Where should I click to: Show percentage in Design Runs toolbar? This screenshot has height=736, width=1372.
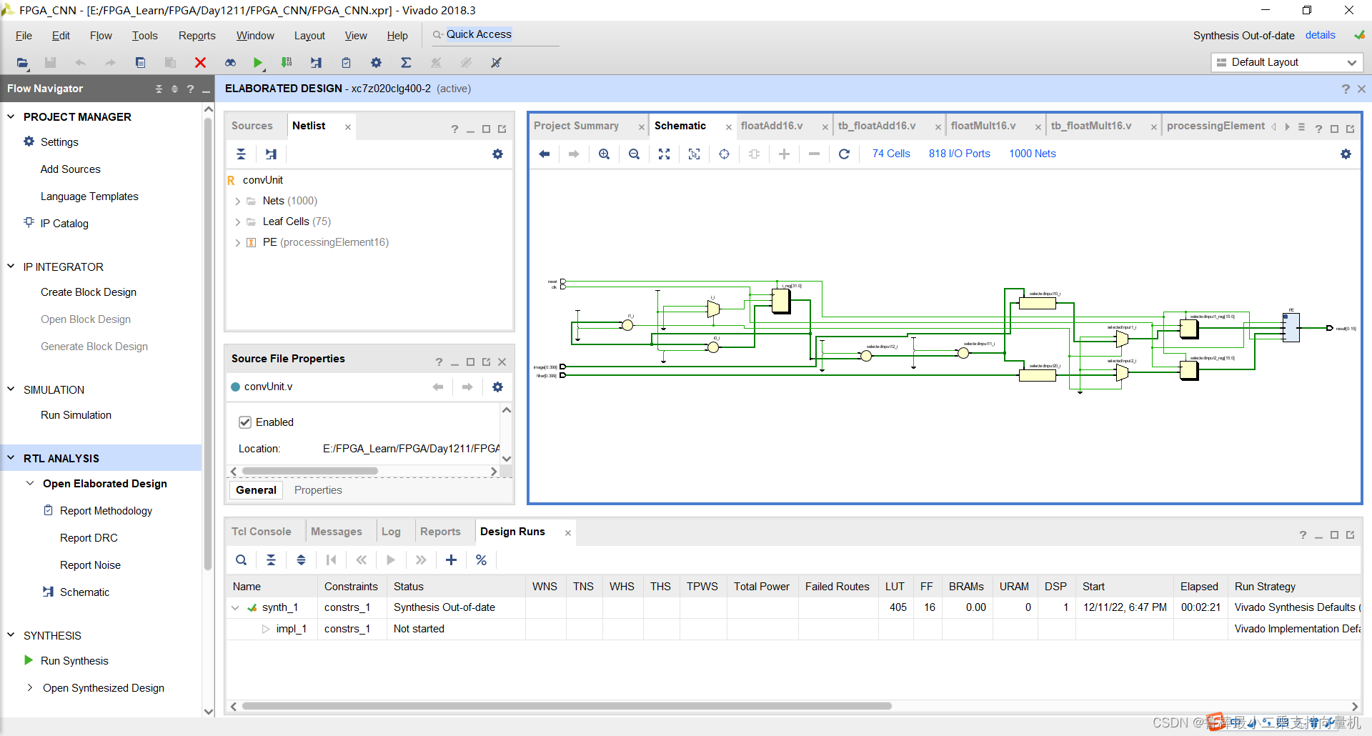pyautogui.click(x=481, y=560)
